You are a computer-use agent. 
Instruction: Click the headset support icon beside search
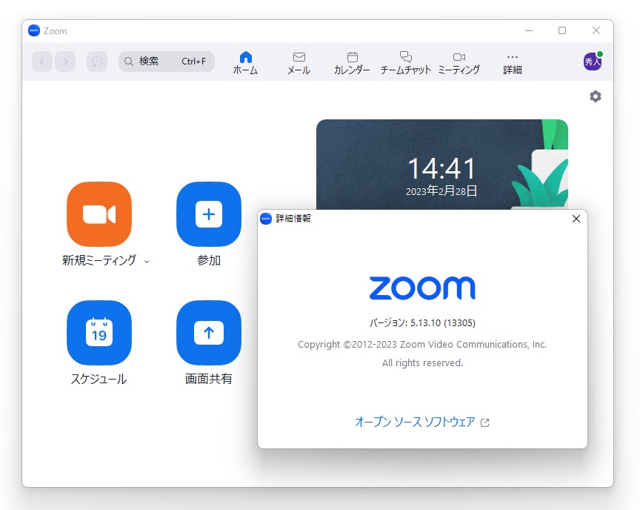(97, 62)
